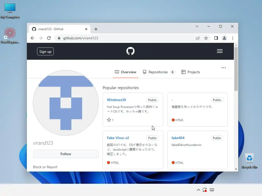Open the tab search chevron

197,26
